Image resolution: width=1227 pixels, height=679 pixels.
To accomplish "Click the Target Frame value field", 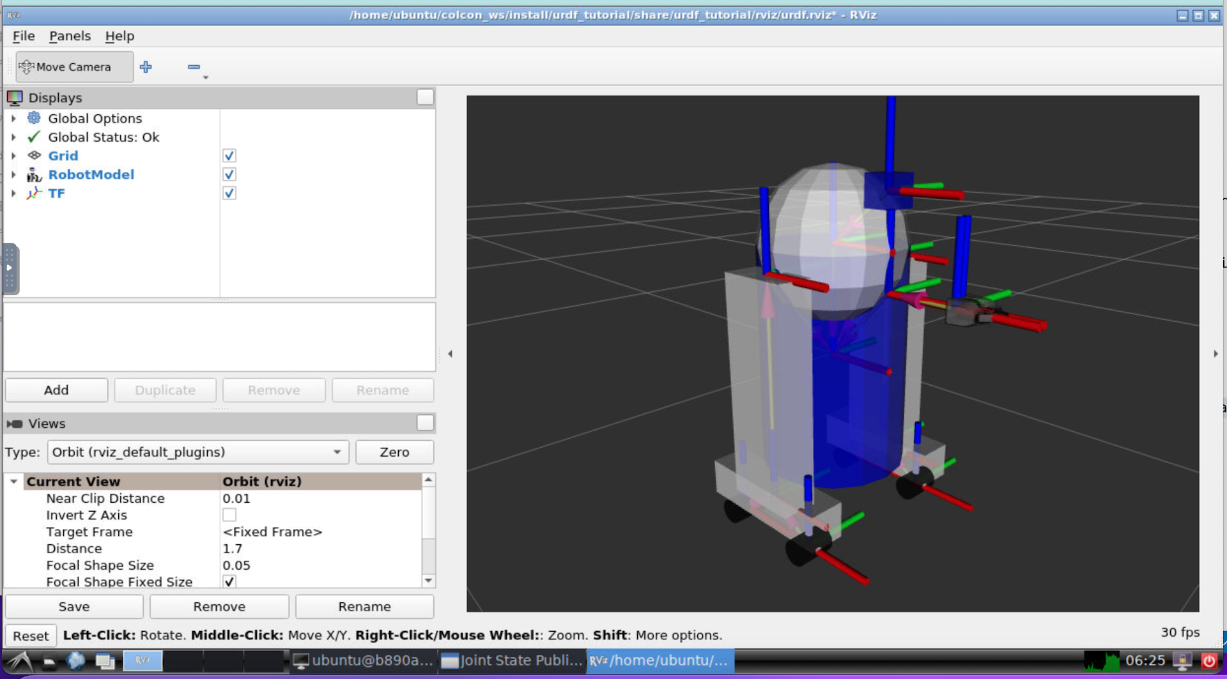I will [x=321, y=532].
